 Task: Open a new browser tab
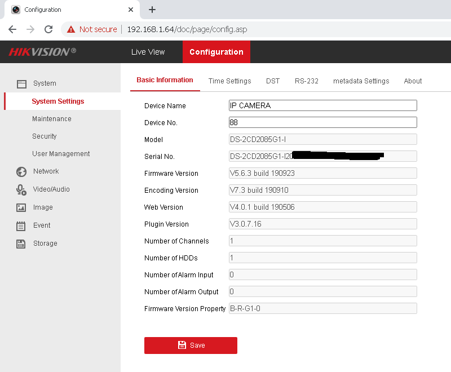(152, 10)
